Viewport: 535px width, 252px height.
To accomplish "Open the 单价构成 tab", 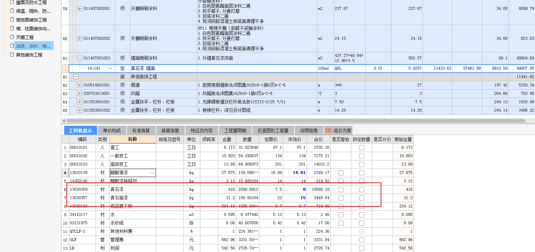I will tap(112, 131).
